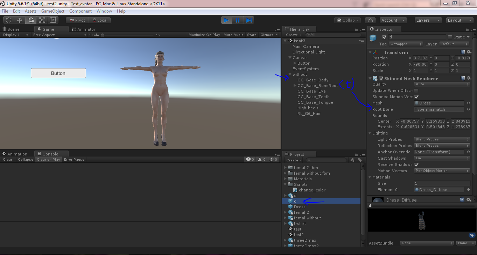Toggle the Static checkbox
Screen dimensions: 477x255
pyautogui.click(x=450, y=37)
